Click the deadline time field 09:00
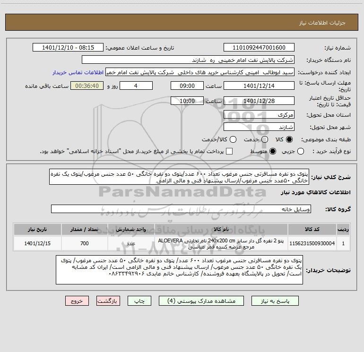 point(187,86)
